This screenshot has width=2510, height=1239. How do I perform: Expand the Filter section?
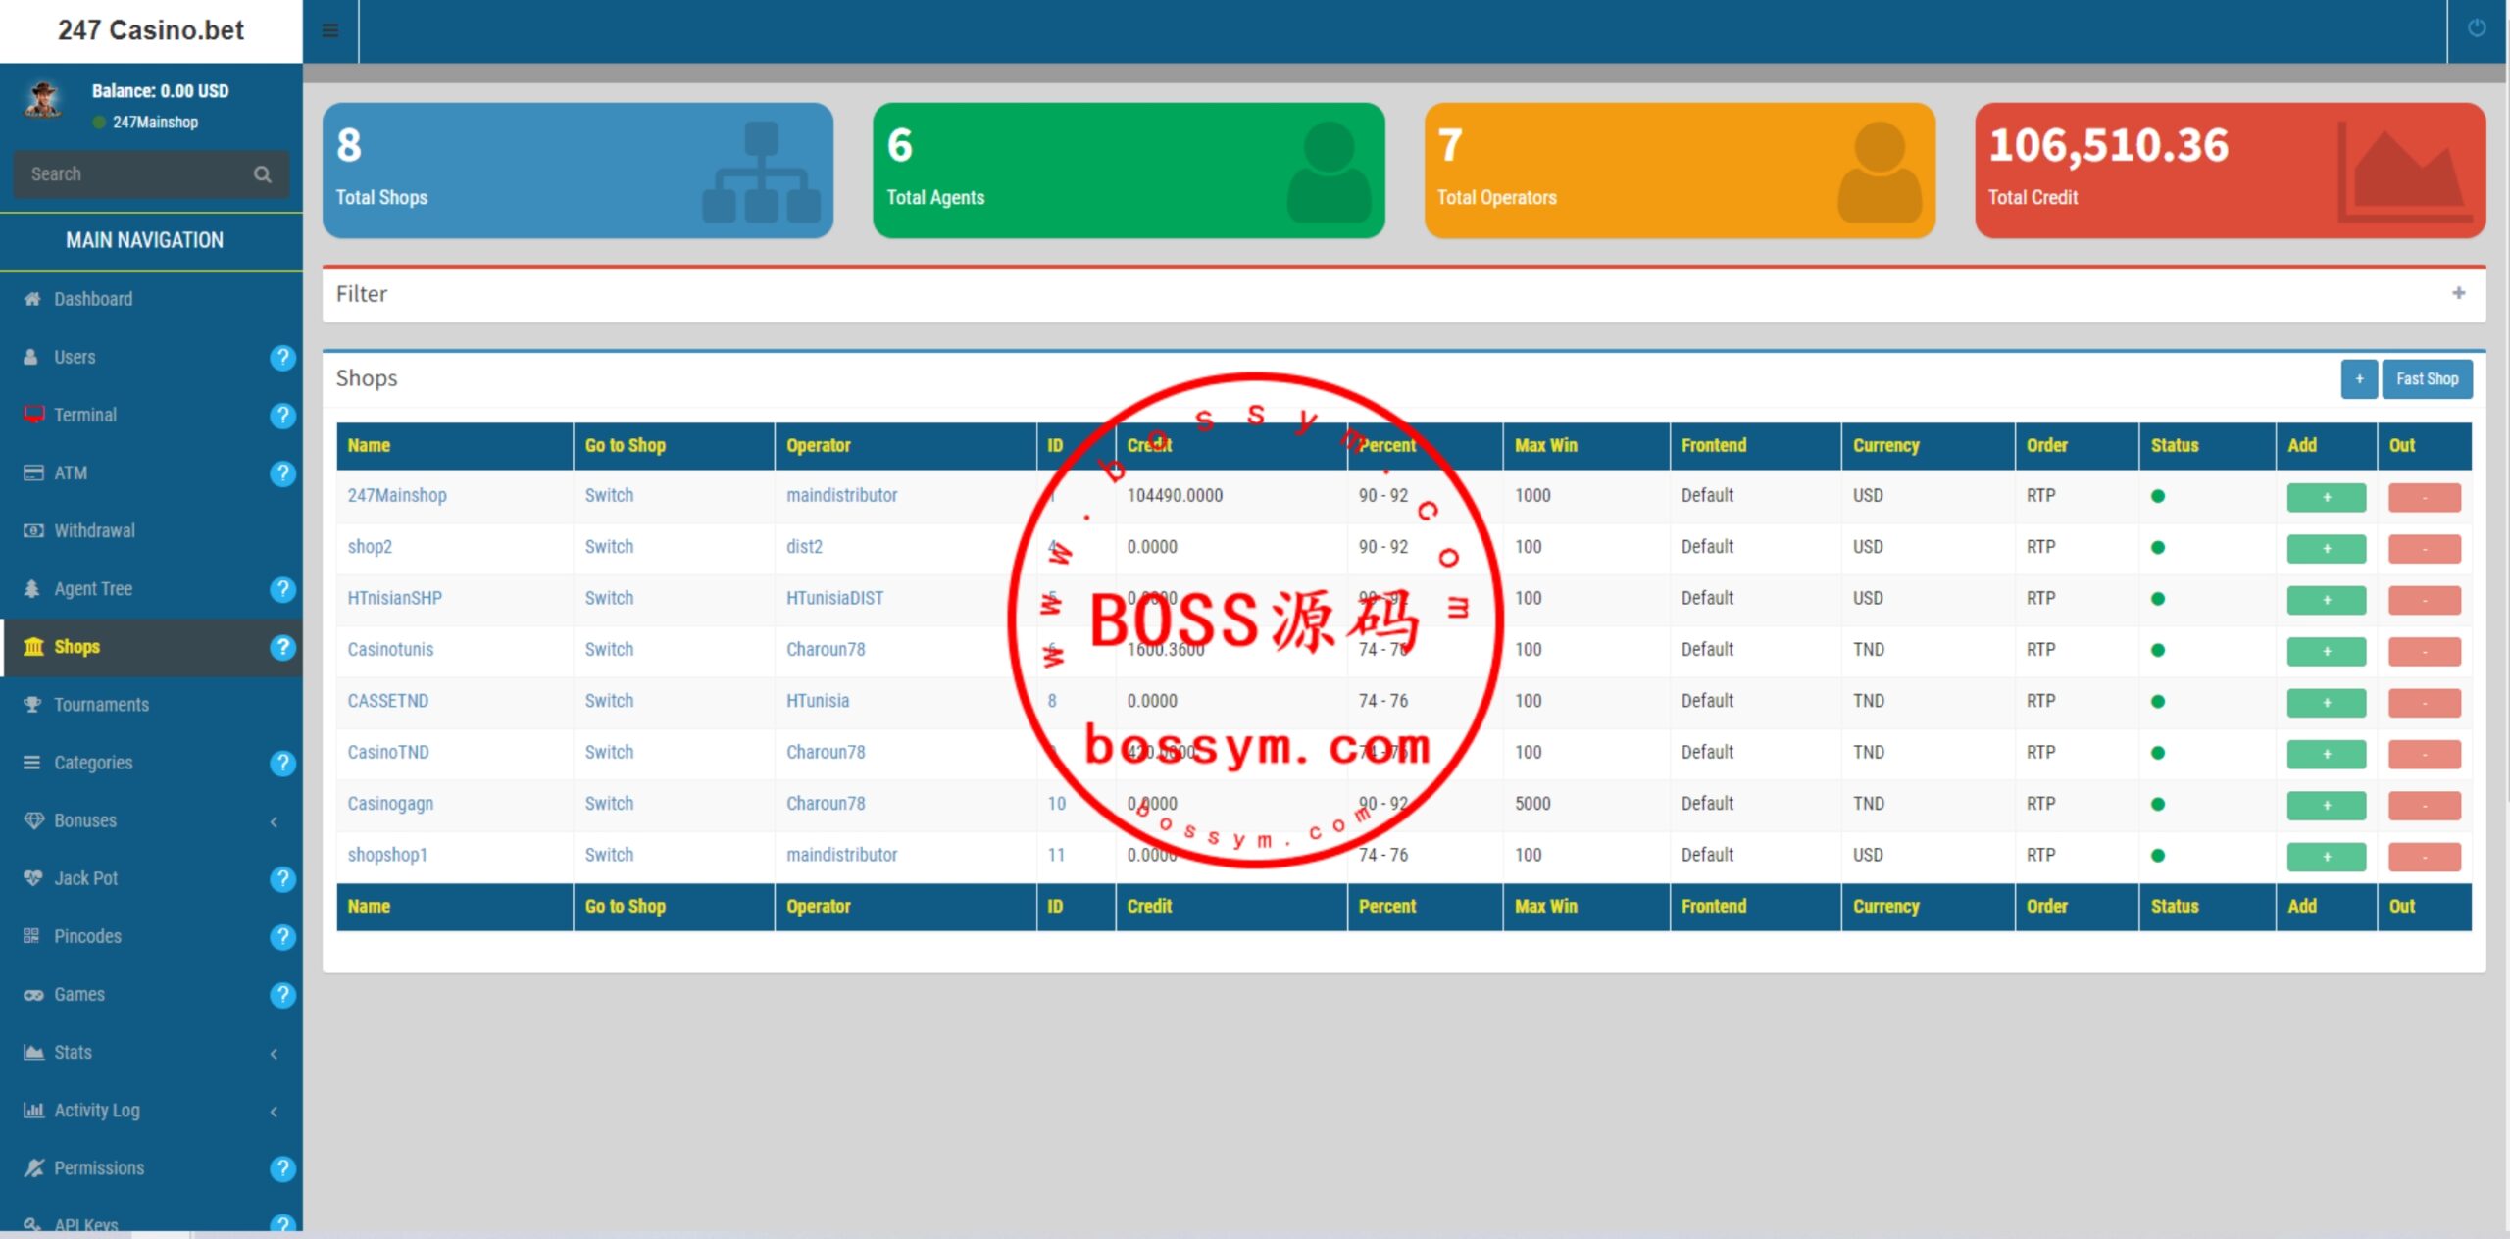(2459, 293)
